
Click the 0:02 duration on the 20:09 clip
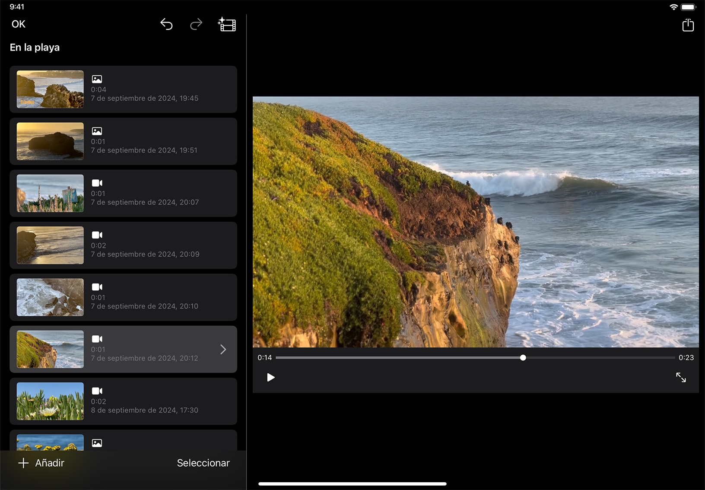click(x=98, y=245)
